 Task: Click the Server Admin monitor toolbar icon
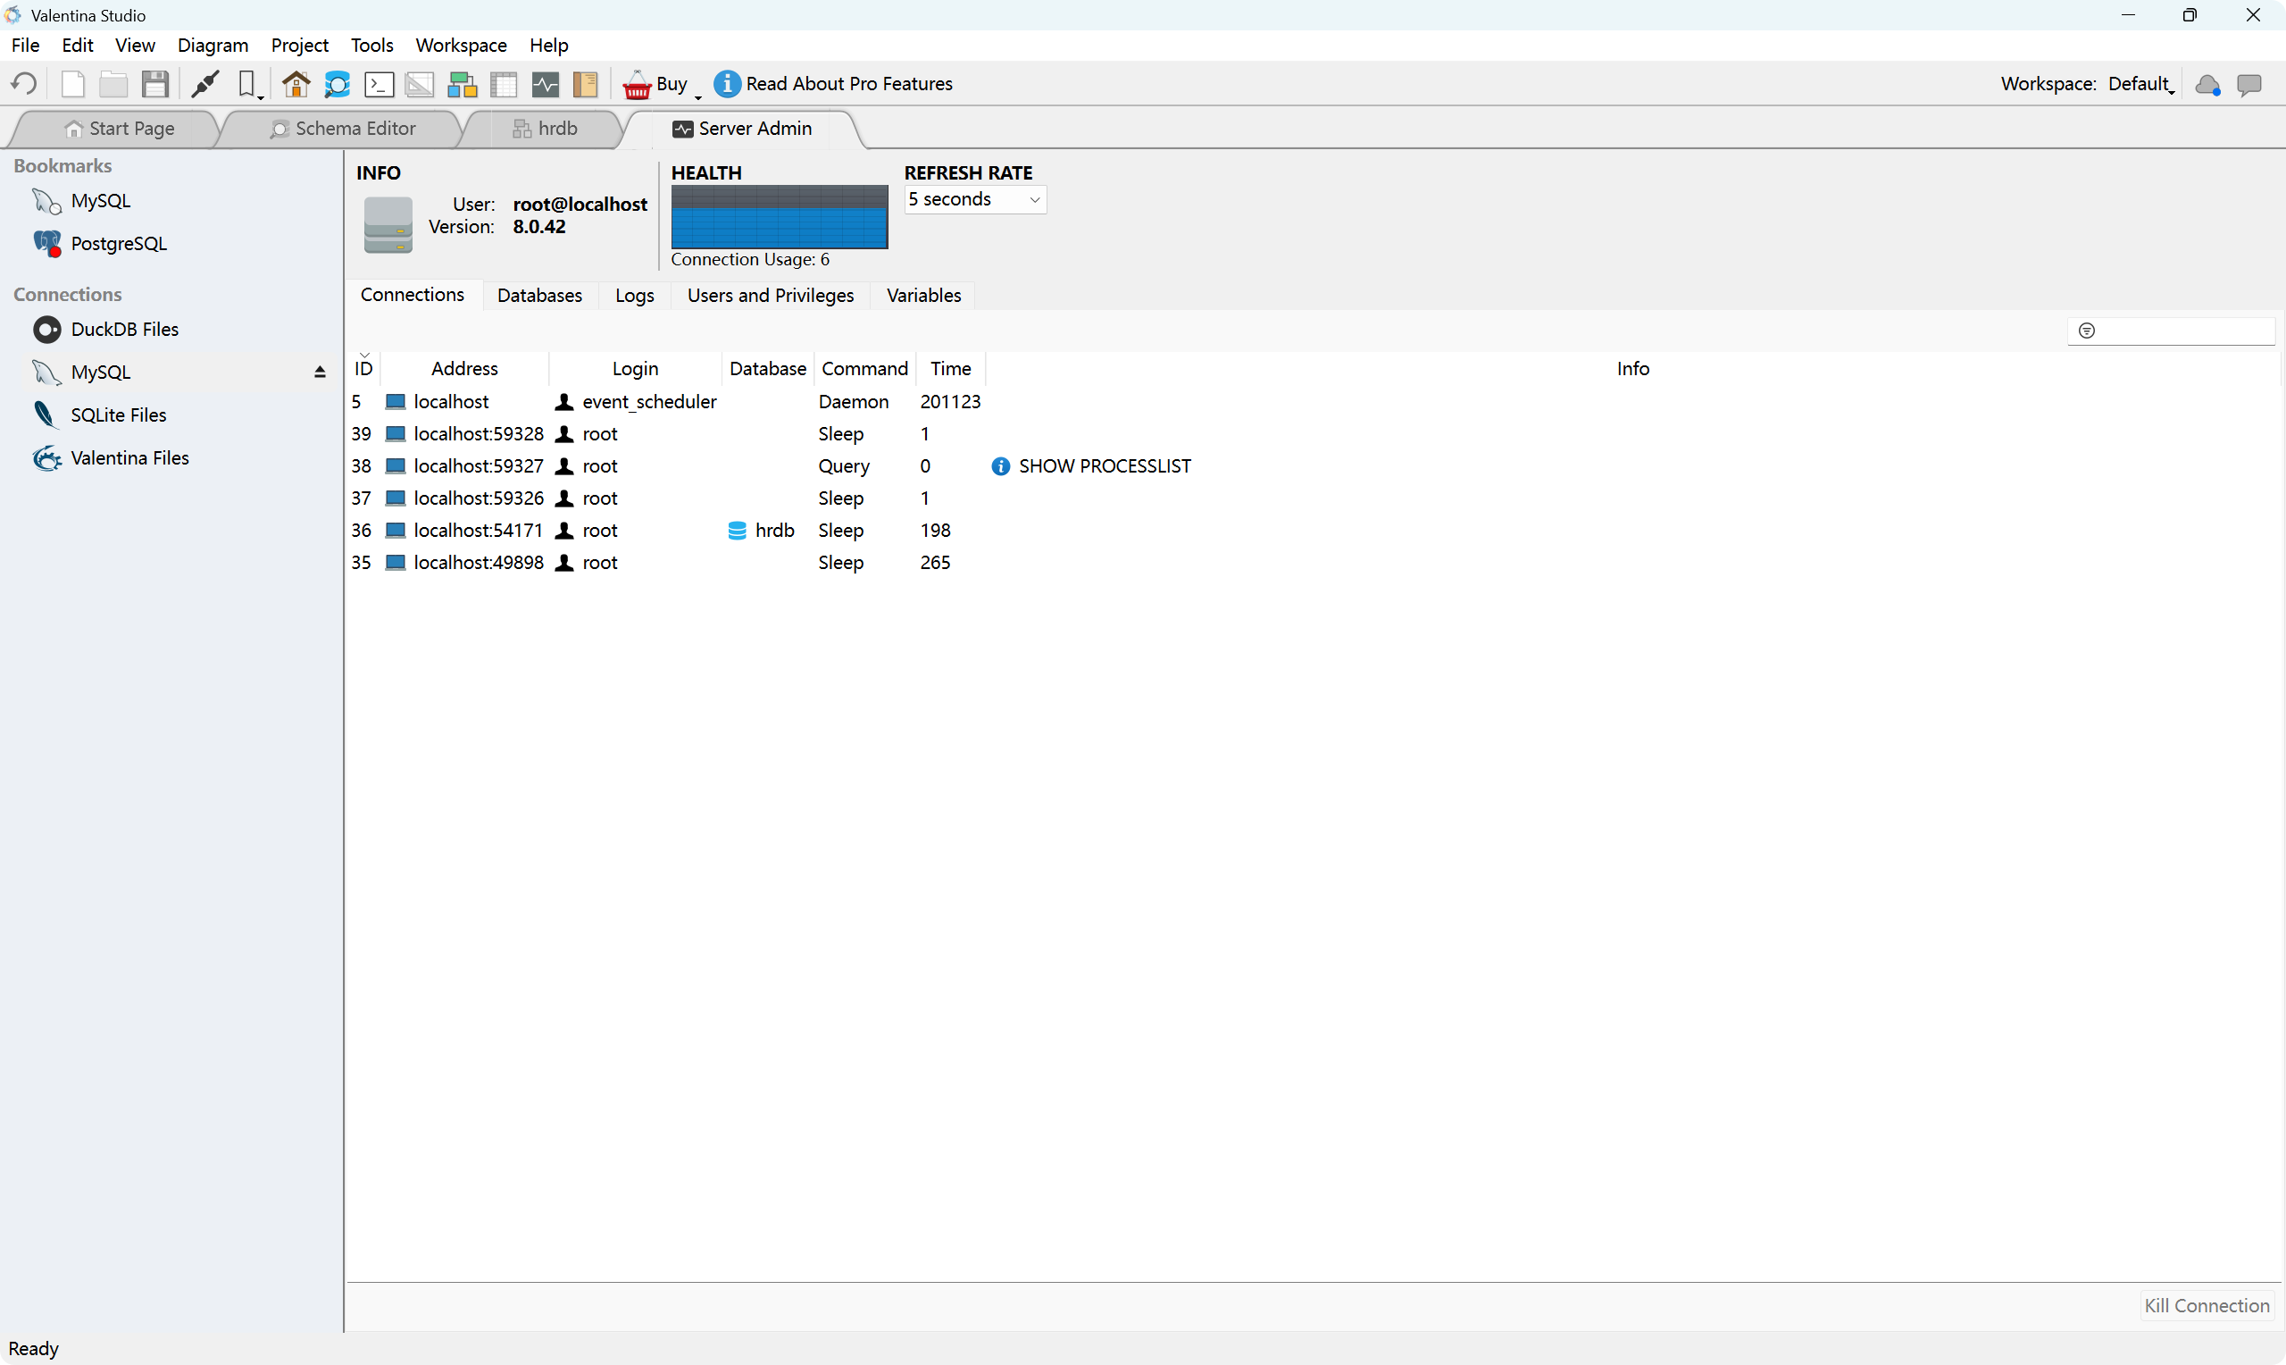tap(545, 84)
